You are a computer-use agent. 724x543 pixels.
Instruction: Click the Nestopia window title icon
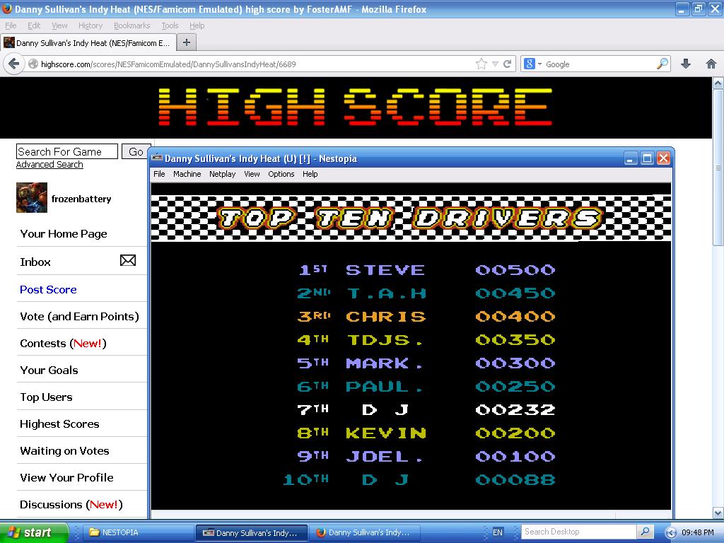point(157,158)
